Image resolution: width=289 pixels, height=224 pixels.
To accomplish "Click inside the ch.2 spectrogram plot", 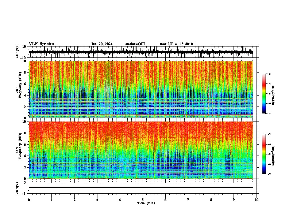I will (x=141, y=150).
